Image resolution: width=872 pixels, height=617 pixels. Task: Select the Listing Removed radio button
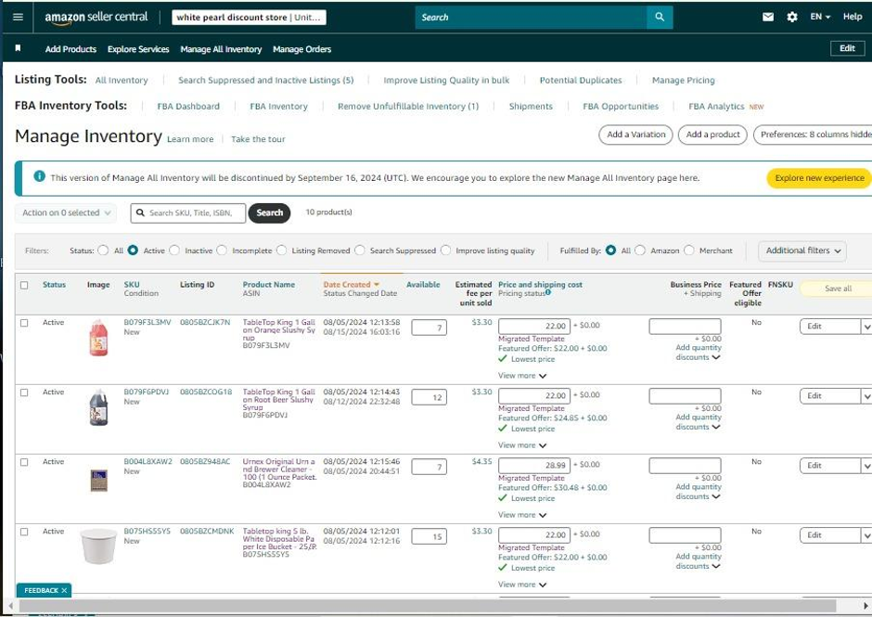pyautogui.click(x=281, y=251)
